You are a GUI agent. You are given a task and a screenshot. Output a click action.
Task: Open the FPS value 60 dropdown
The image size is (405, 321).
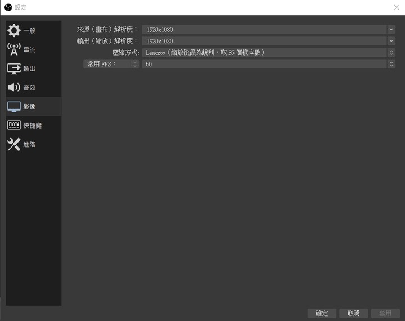(x=269, y=64)
